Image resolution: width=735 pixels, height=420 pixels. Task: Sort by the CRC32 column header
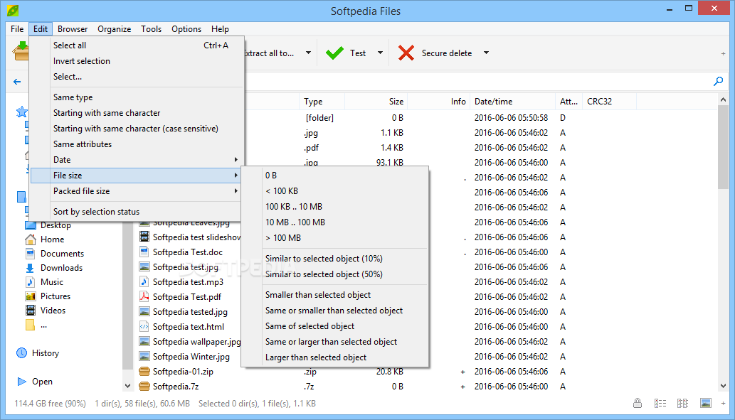[x=609, y=102]
